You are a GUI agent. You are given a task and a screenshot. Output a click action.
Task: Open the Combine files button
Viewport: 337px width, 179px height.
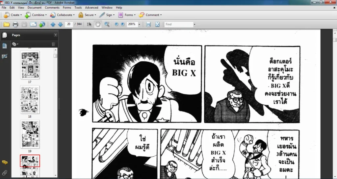click(x=36, y=15)
